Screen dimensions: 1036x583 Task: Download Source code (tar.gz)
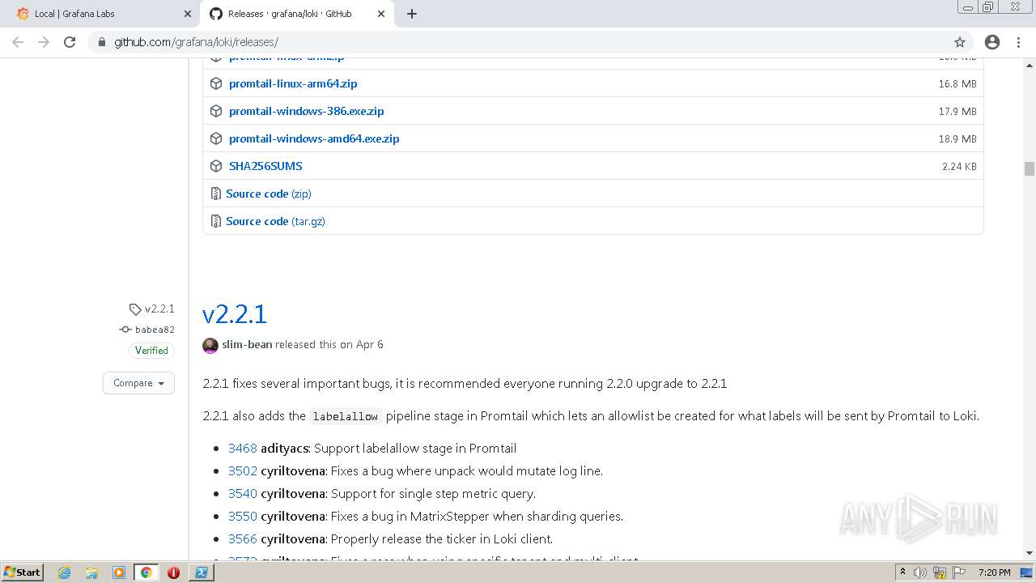click(275, 221)
